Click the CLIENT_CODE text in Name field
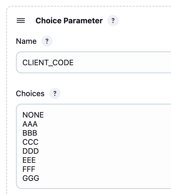Screen dimensions: 171x194 point(48,63)
